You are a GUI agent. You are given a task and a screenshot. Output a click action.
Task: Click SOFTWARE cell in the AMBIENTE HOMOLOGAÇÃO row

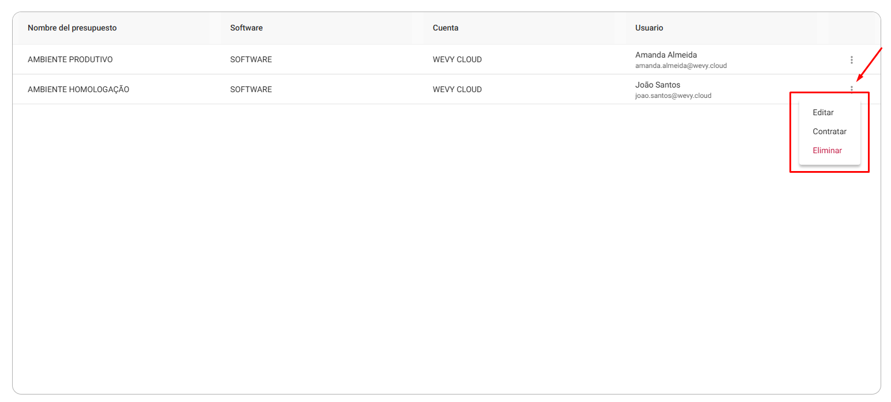click(251, 89)
